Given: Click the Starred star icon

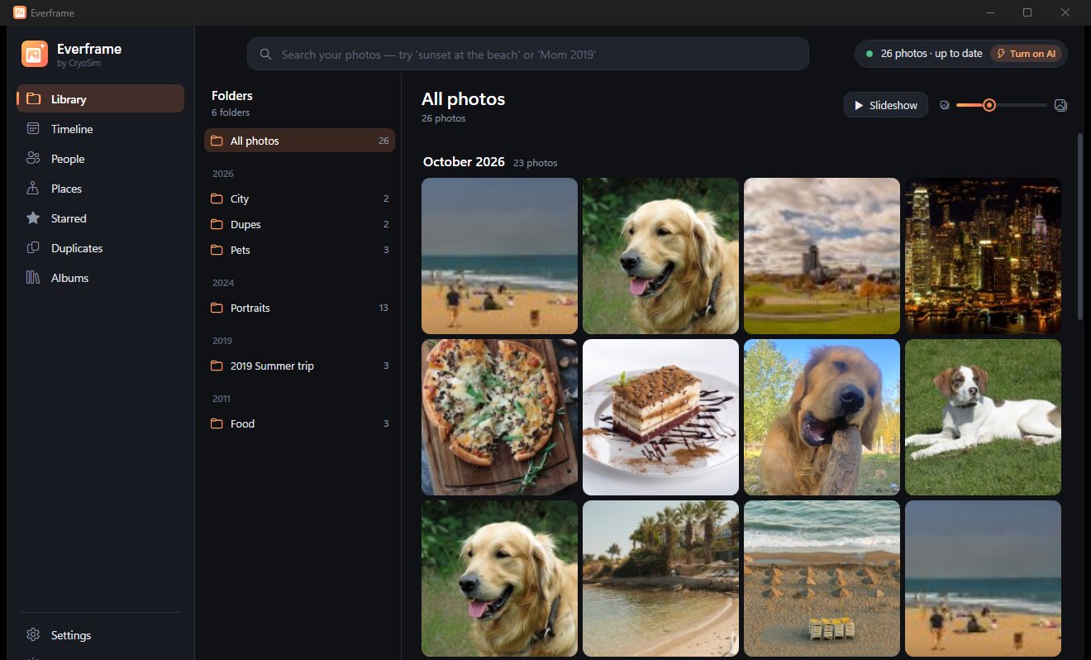Looking at the screenshot, I should pos(33,218).
